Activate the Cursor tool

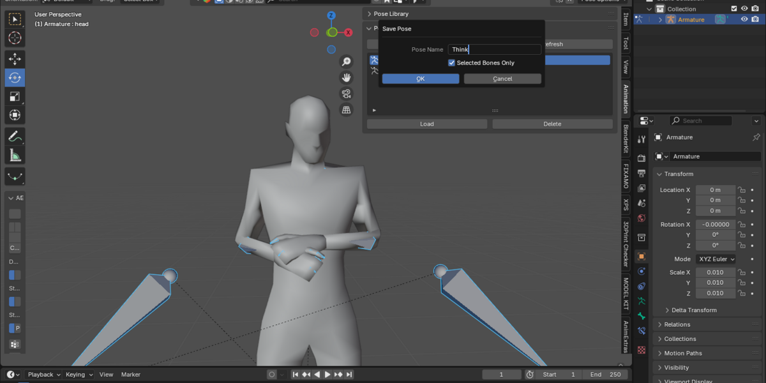coord(15,38)
